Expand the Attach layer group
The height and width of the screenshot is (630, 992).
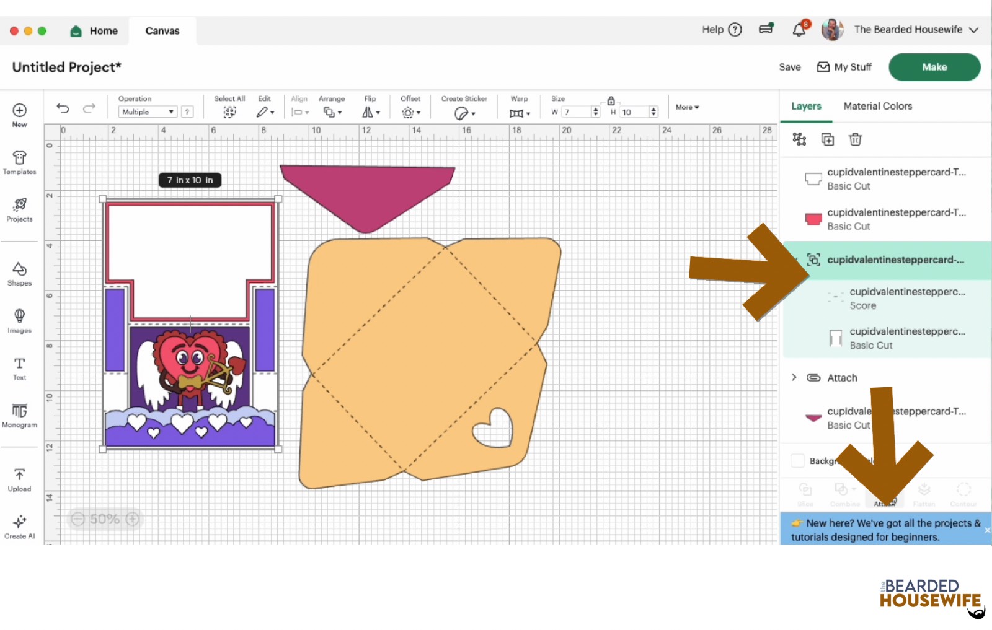[x=794, y=377]
